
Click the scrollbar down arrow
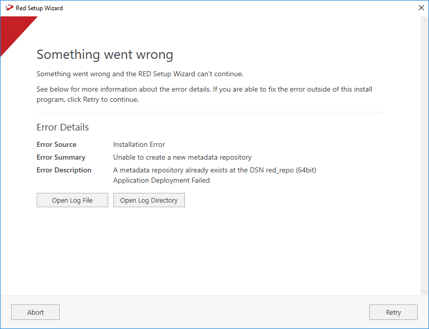[424, 291]
